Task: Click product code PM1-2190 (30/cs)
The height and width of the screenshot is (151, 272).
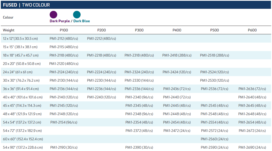Action: pyautogui.click(x=64, y=147)
